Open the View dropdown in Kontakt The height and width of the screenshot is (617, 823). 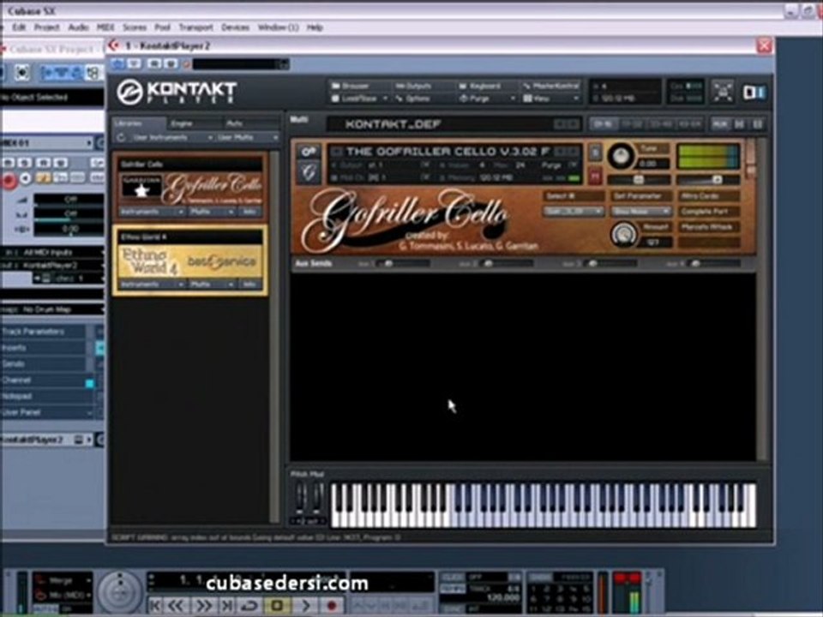tap(551, 99)
